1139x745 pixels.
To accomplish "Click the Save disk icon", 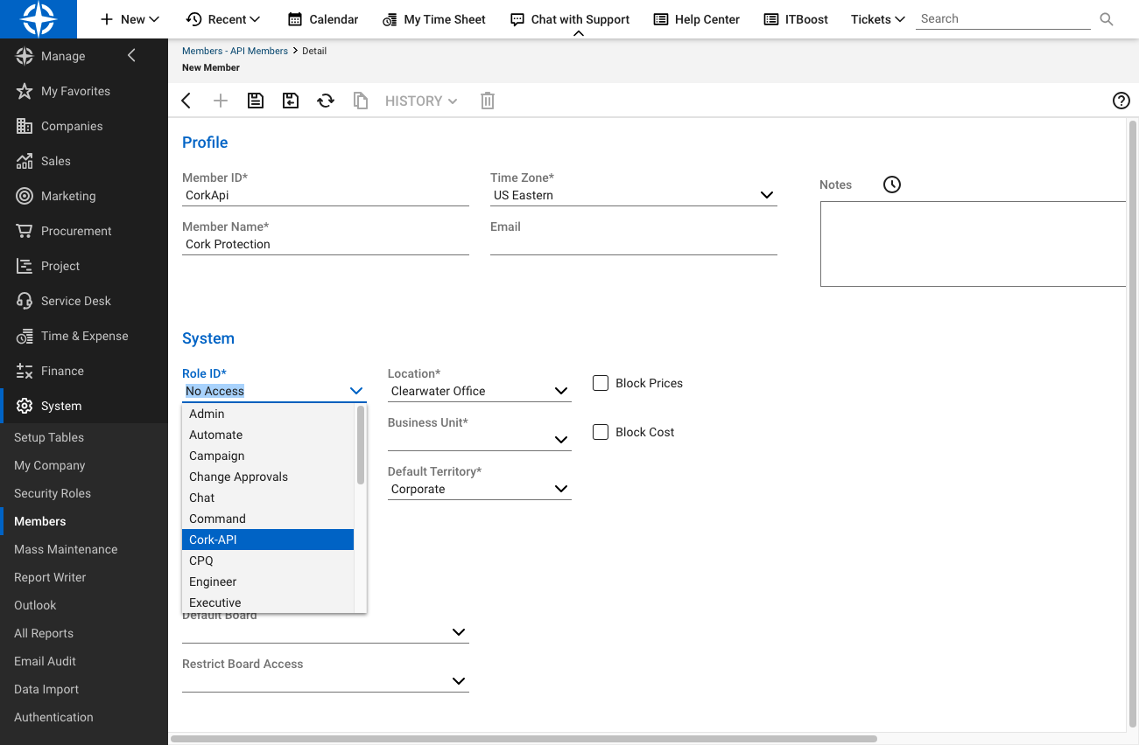I will coord(256,101).
